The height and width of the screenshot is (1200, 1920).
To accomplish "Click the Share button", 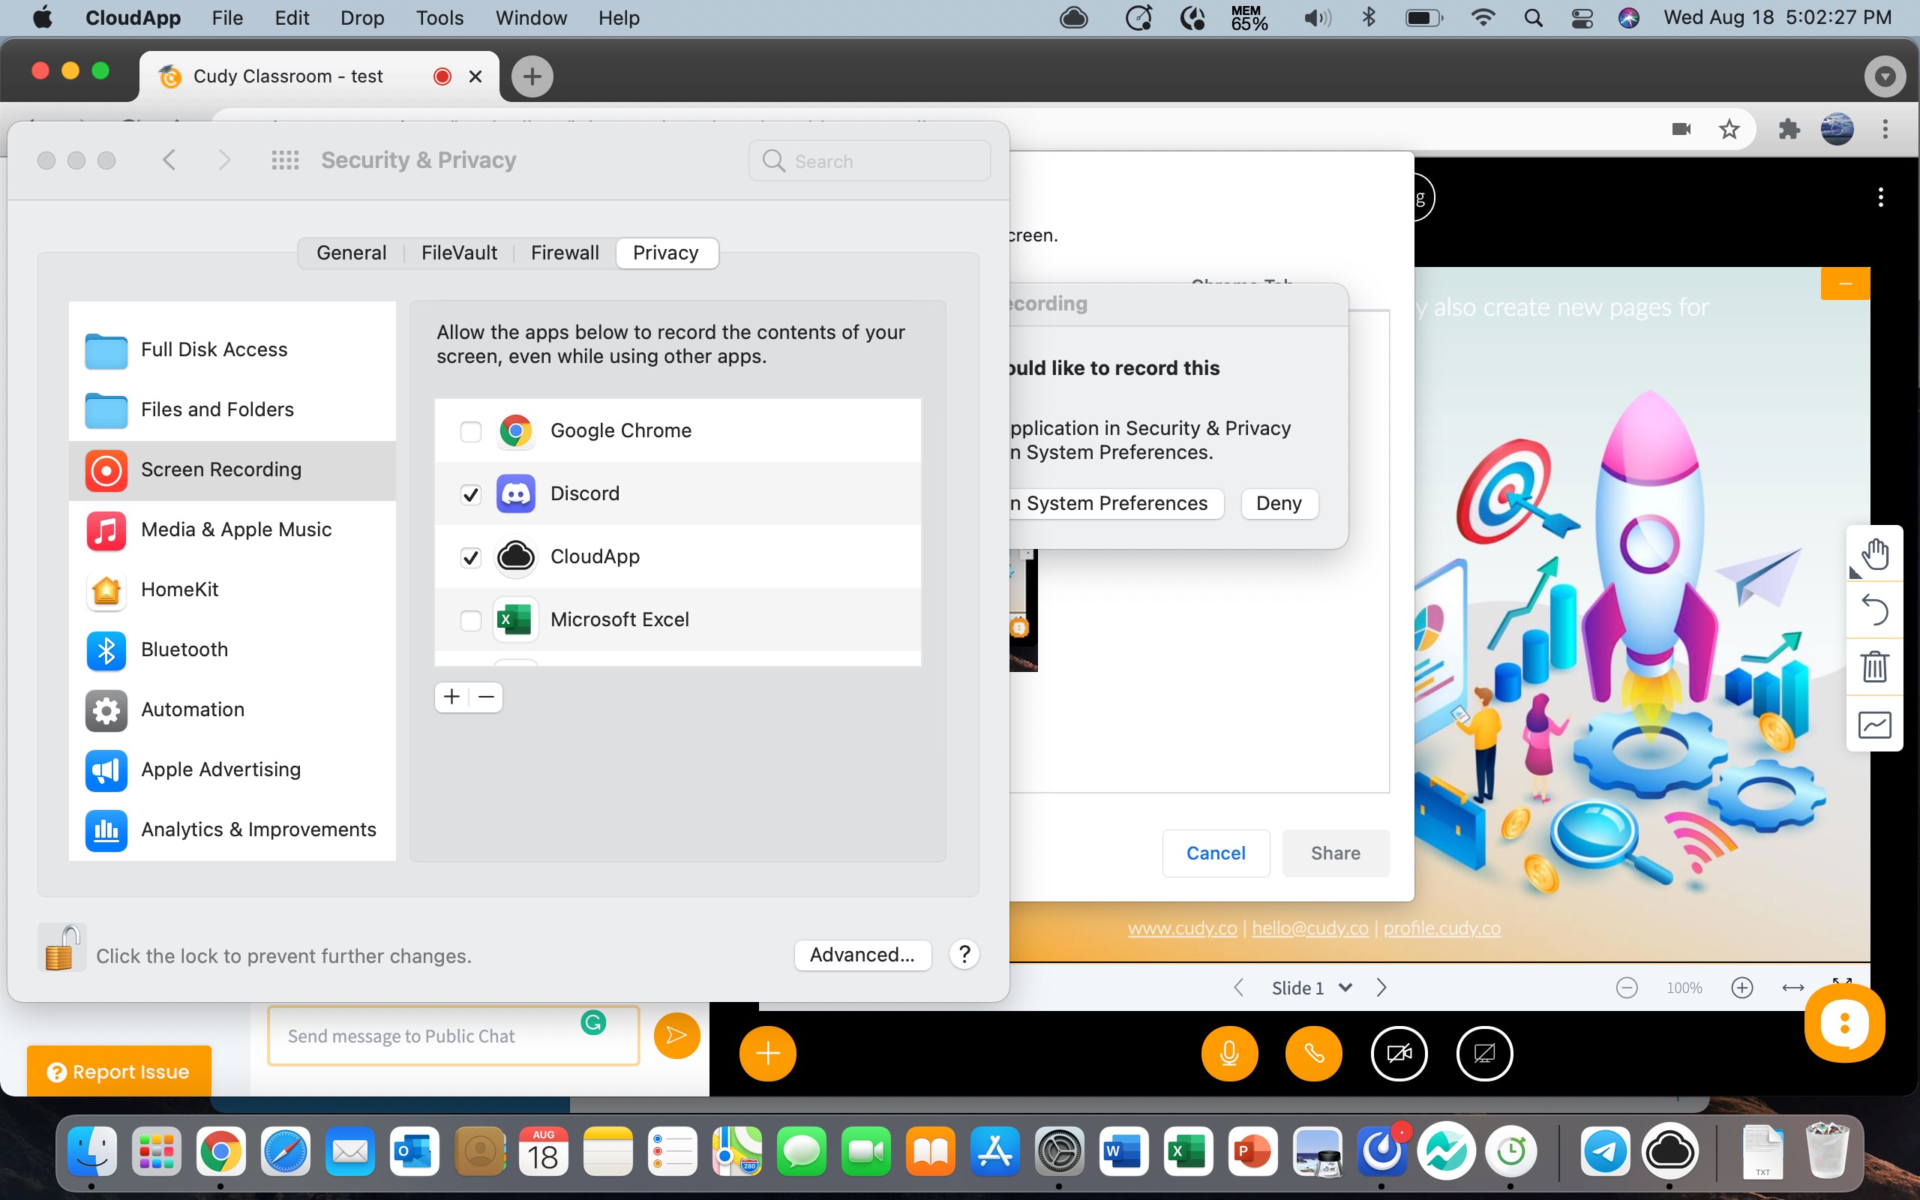I will (x=1335, y=853).
